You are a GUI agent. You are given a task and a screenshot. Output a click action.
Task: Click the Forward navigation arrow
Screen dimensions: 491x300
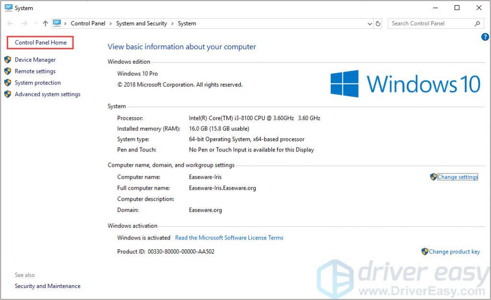tap(24, 23)
